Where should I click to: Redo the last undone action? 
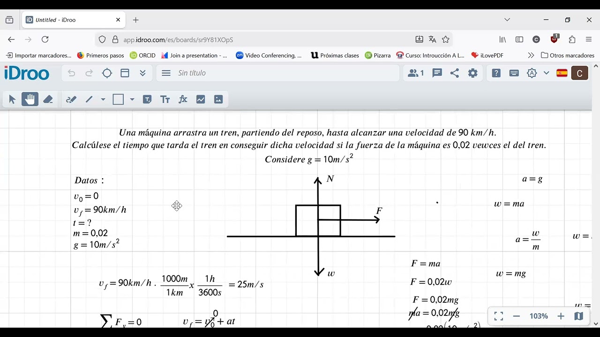coord(89,73)
